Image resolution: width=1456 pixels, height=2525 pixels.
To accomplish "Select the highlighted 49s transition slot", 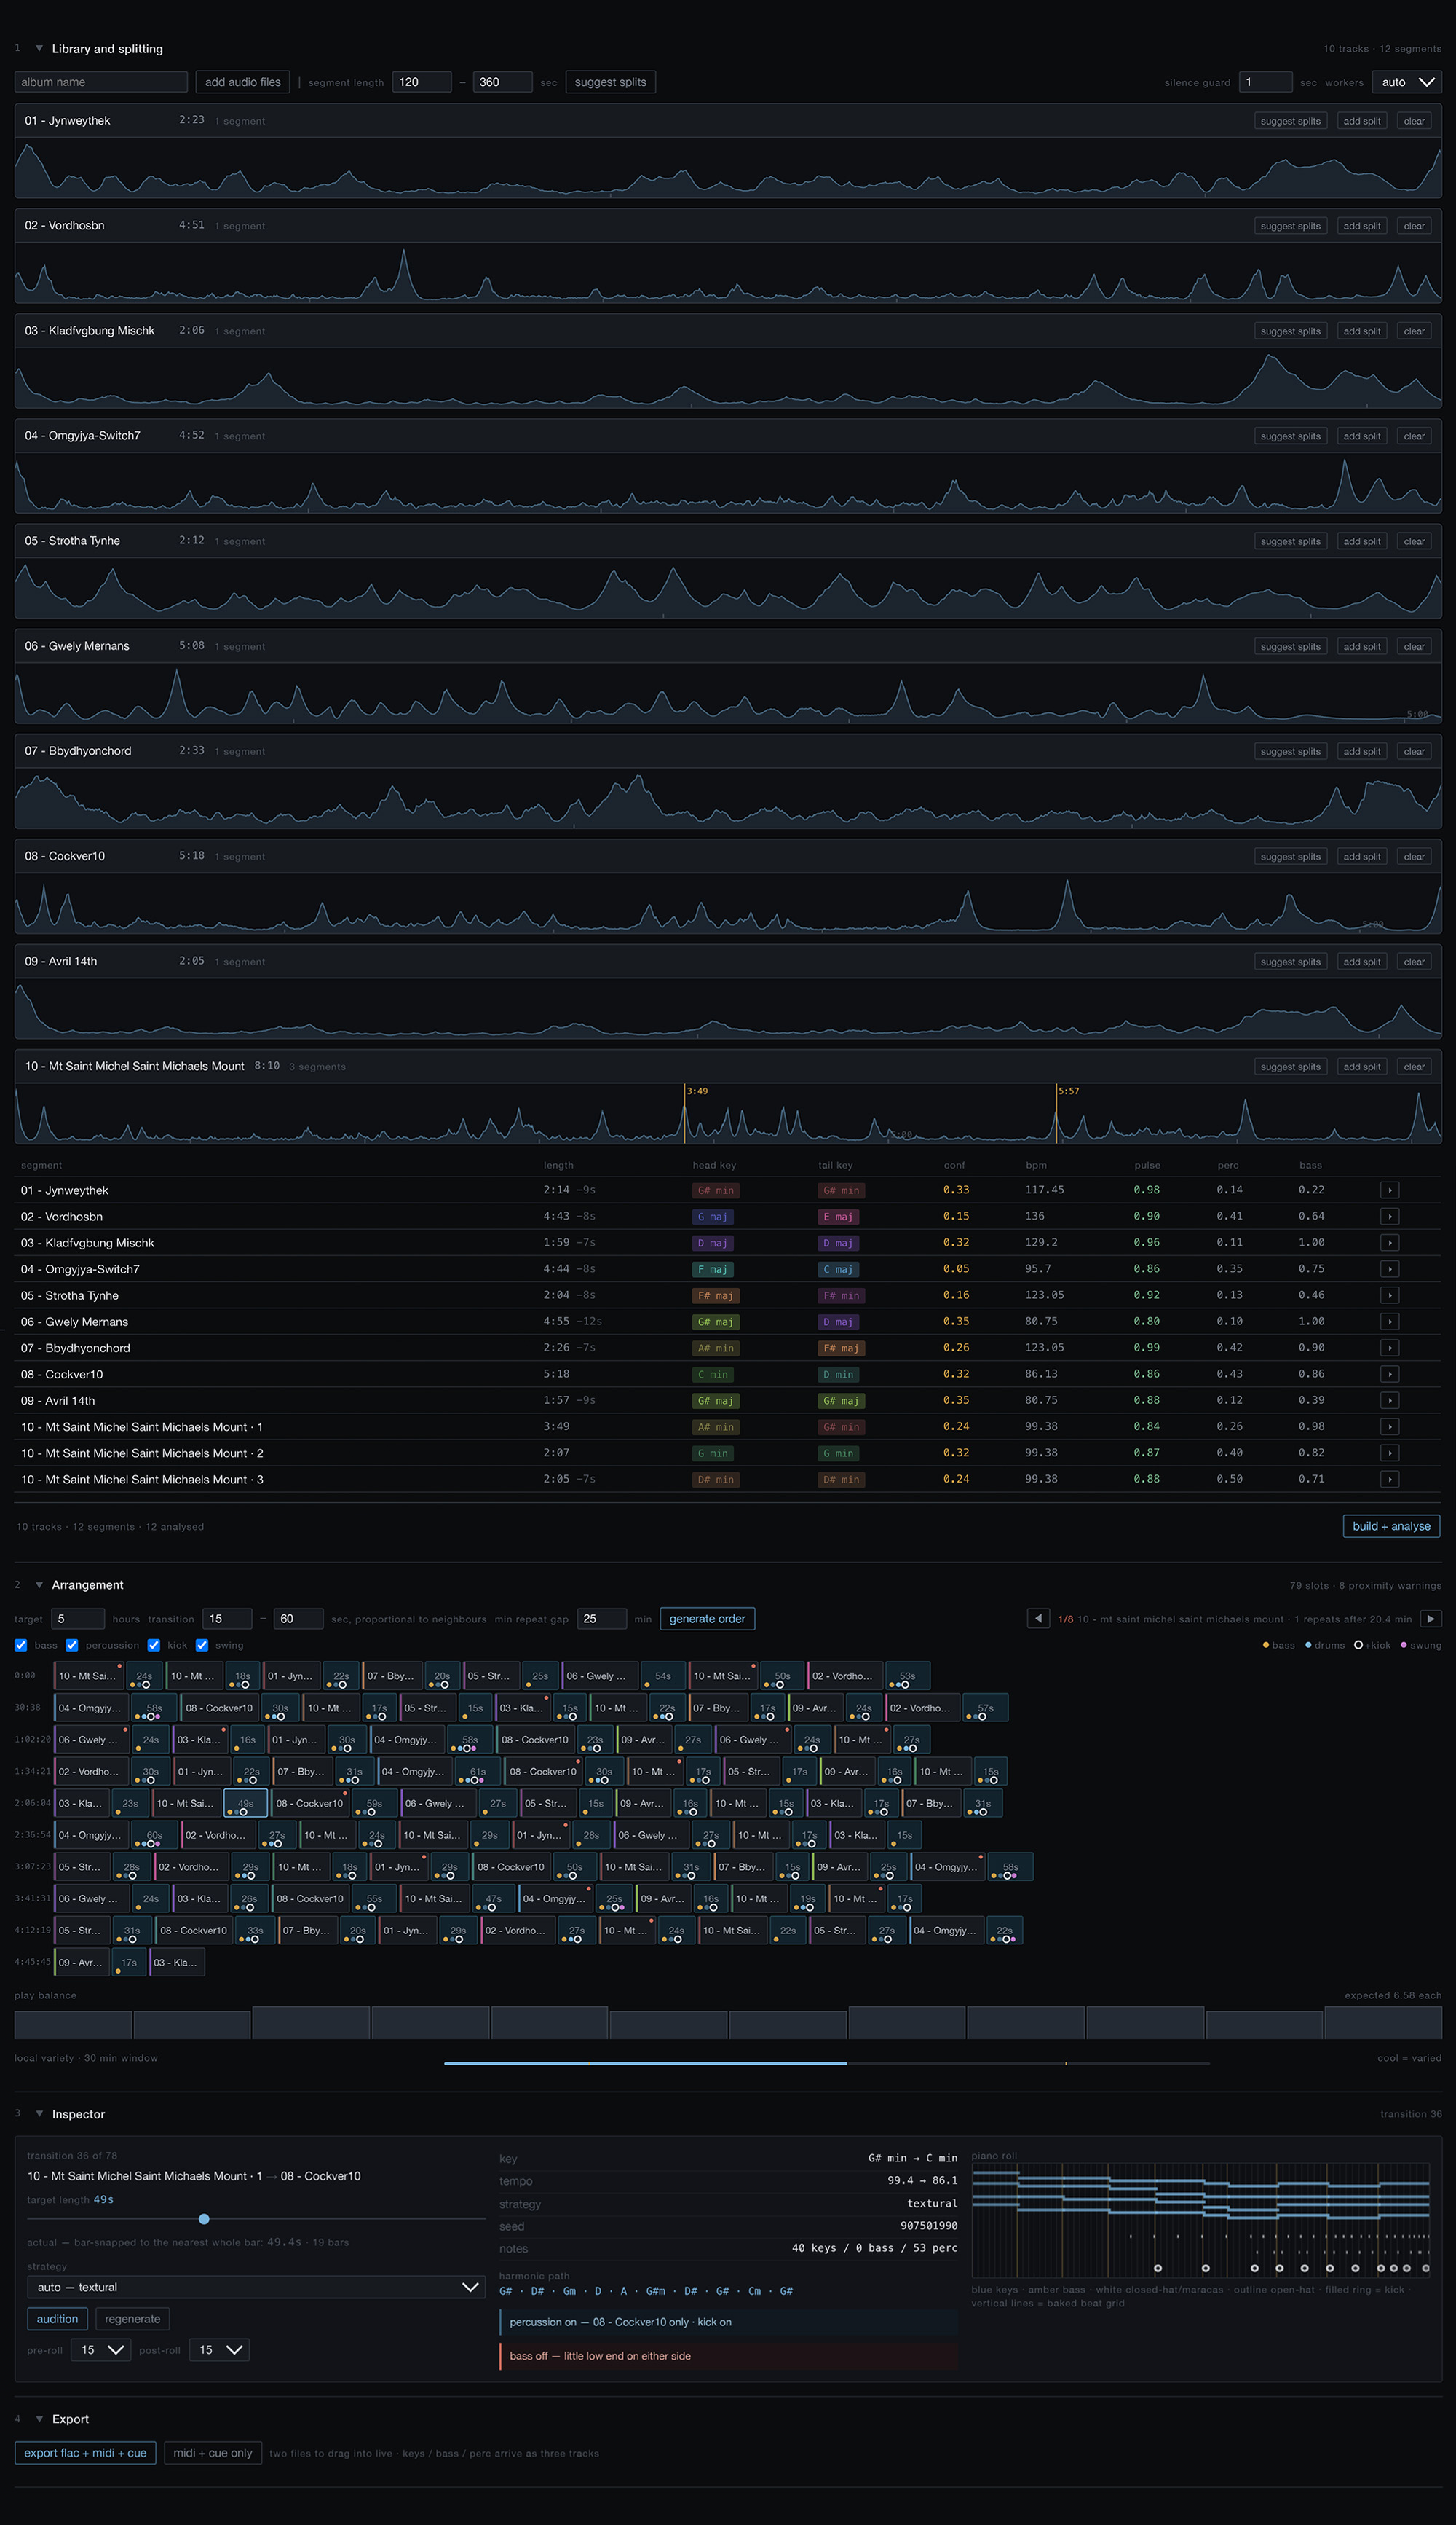I will (245, 1804).
